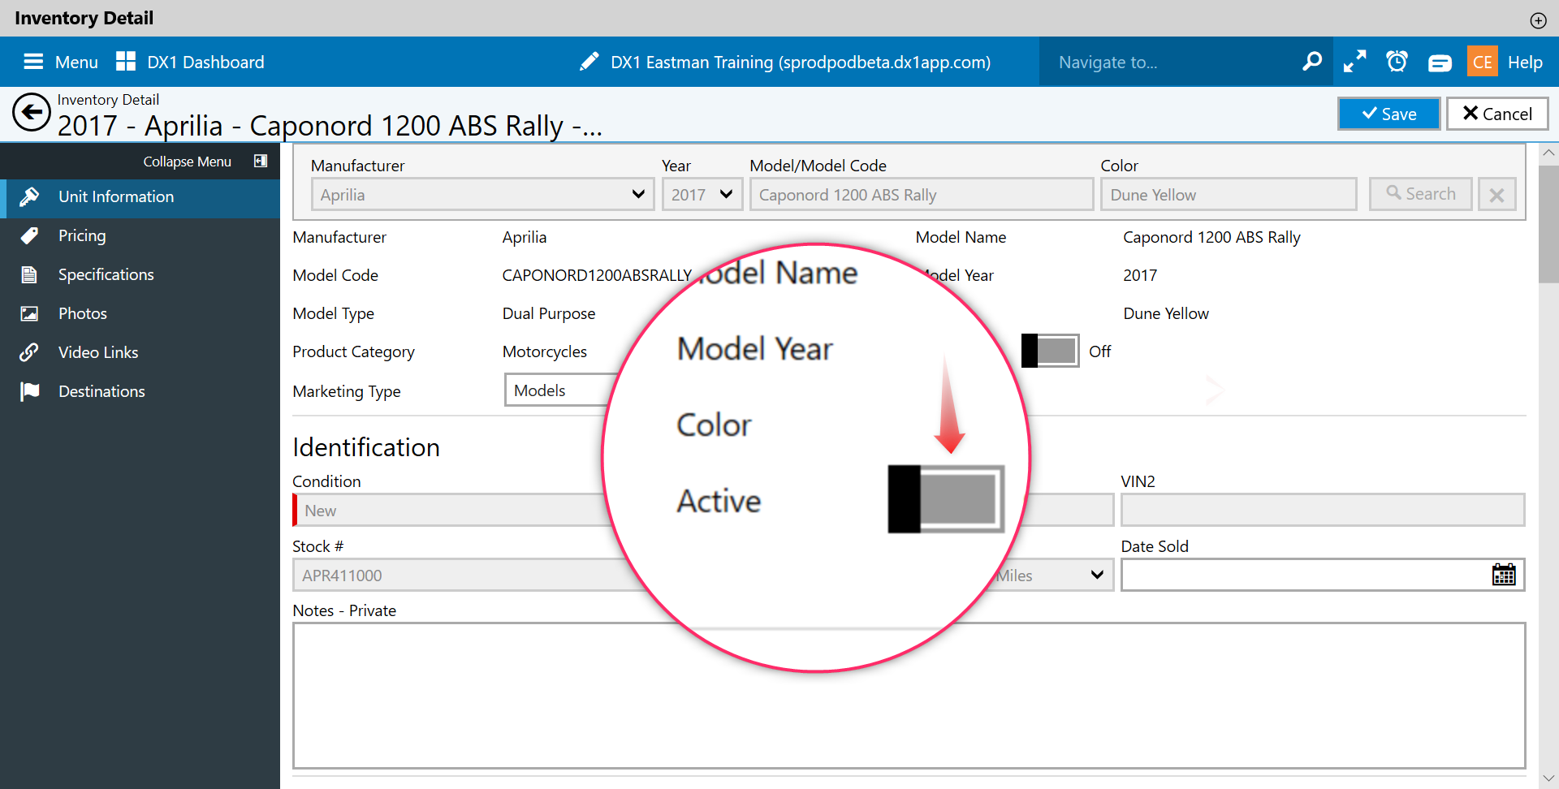The image size is (1559, 789).
Task: Click the Save button
Action: tap(1389, 114)
